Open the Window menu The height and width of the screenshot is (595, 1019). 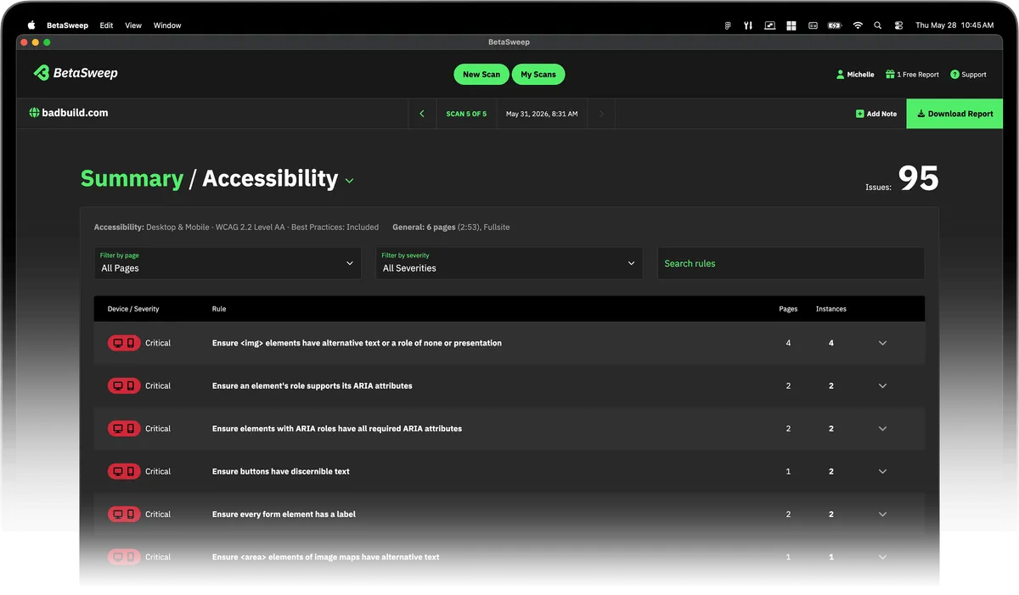[167, 25]
